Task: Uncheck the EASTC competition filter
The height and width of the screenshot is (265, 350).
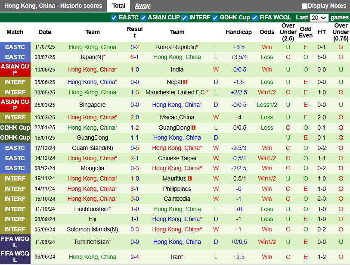Action: pyautogui.click(x=114, y=18)
